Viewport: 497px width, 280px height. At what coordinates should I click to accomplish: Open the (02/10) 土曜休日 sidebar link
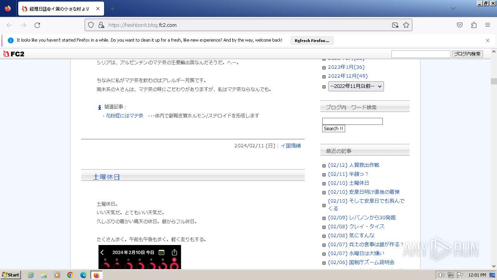348,183
